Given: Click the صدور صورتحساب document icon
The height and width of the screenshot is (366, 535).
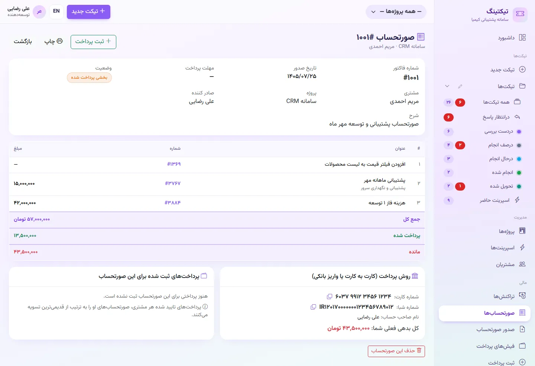Looking at the screenshot, I should click(522, 329).
